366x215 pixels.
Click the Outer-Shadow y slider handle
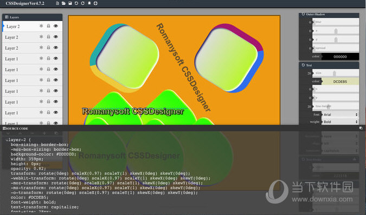pyautogui.click(x=336, y=40)
